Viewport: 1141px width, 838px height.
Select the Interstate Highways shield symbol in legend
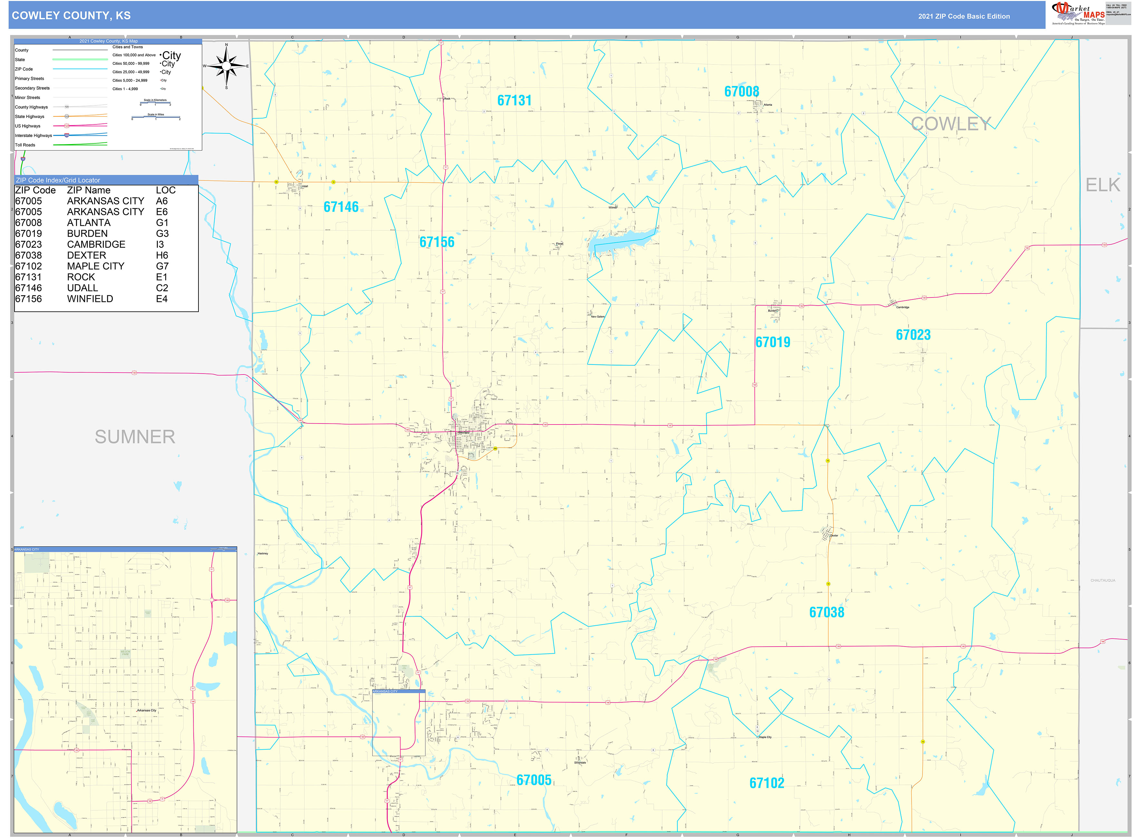pyautogui.click(x=67, y=135)
